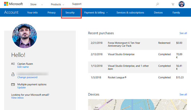Click the Redeemed status text
The image size is (191, 110).
click(x=164, y=43)
